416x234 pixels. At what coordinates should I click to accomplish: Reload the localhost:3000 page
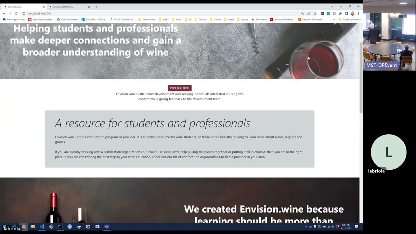pos(16,13)
